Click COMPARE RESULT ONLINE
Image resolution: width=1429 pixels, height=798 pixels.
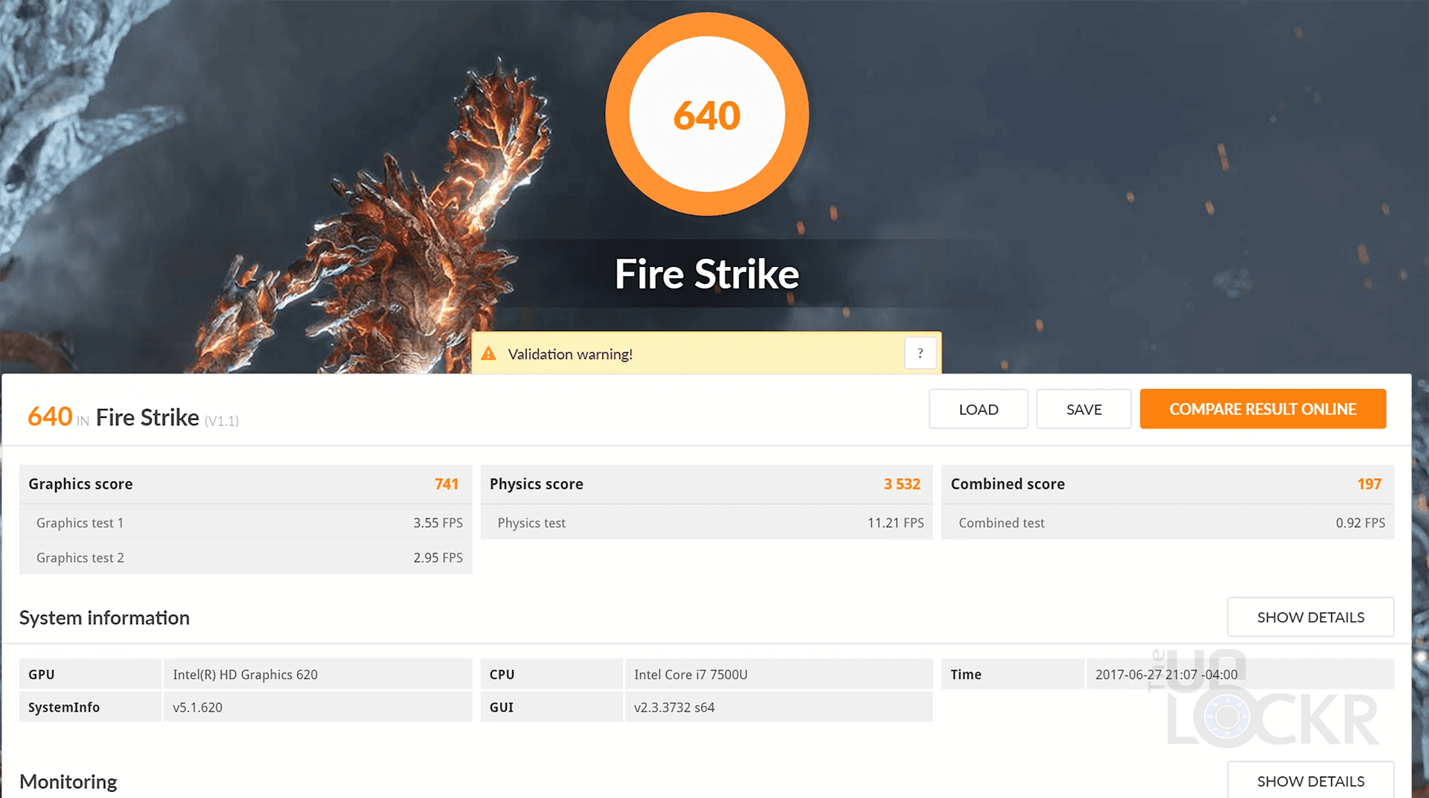(x=1262, y=409)
